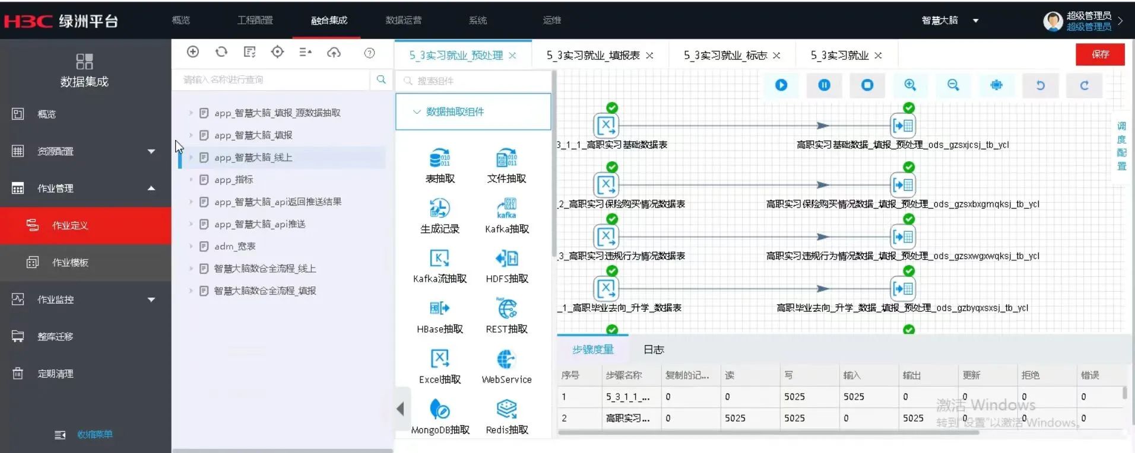The image size is (1135, 453).
Task: Click the job name search input field
Action: coord(271,79)
